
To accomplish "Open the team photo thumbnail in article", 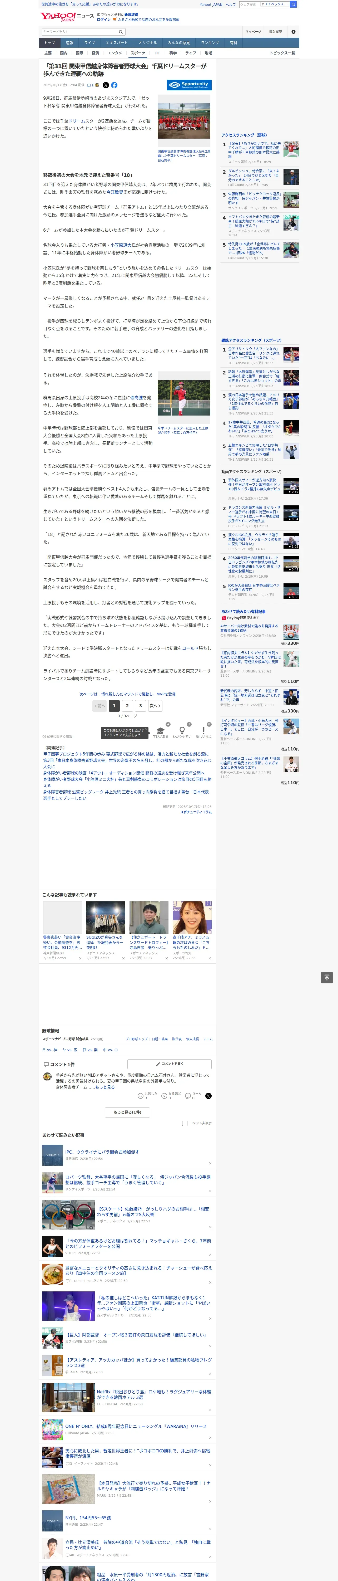I will click(184, 121).
